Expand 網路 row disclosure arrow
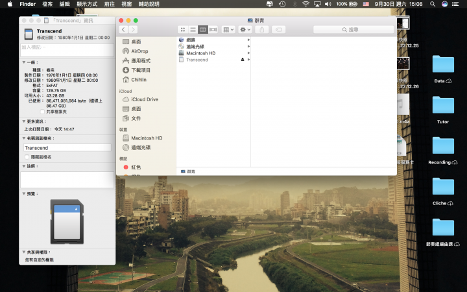 (248, 40)
